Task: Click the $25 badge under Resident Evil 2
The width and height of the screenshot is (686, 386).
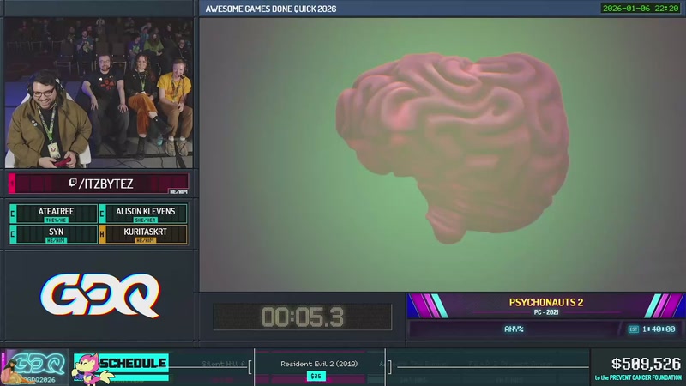Action: click(316, 376)
